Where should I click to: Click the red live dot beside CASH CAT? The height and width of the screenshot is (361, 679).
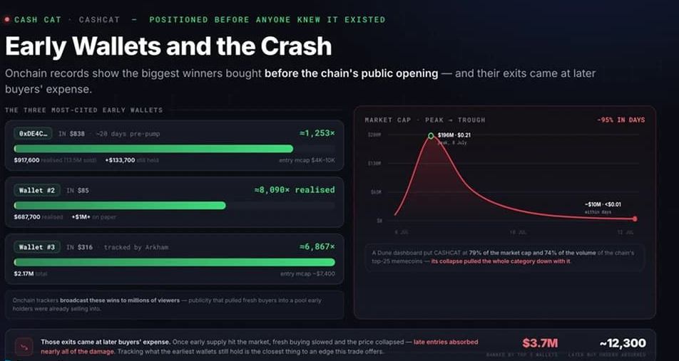pyautogui.click(x=7, y=20)
